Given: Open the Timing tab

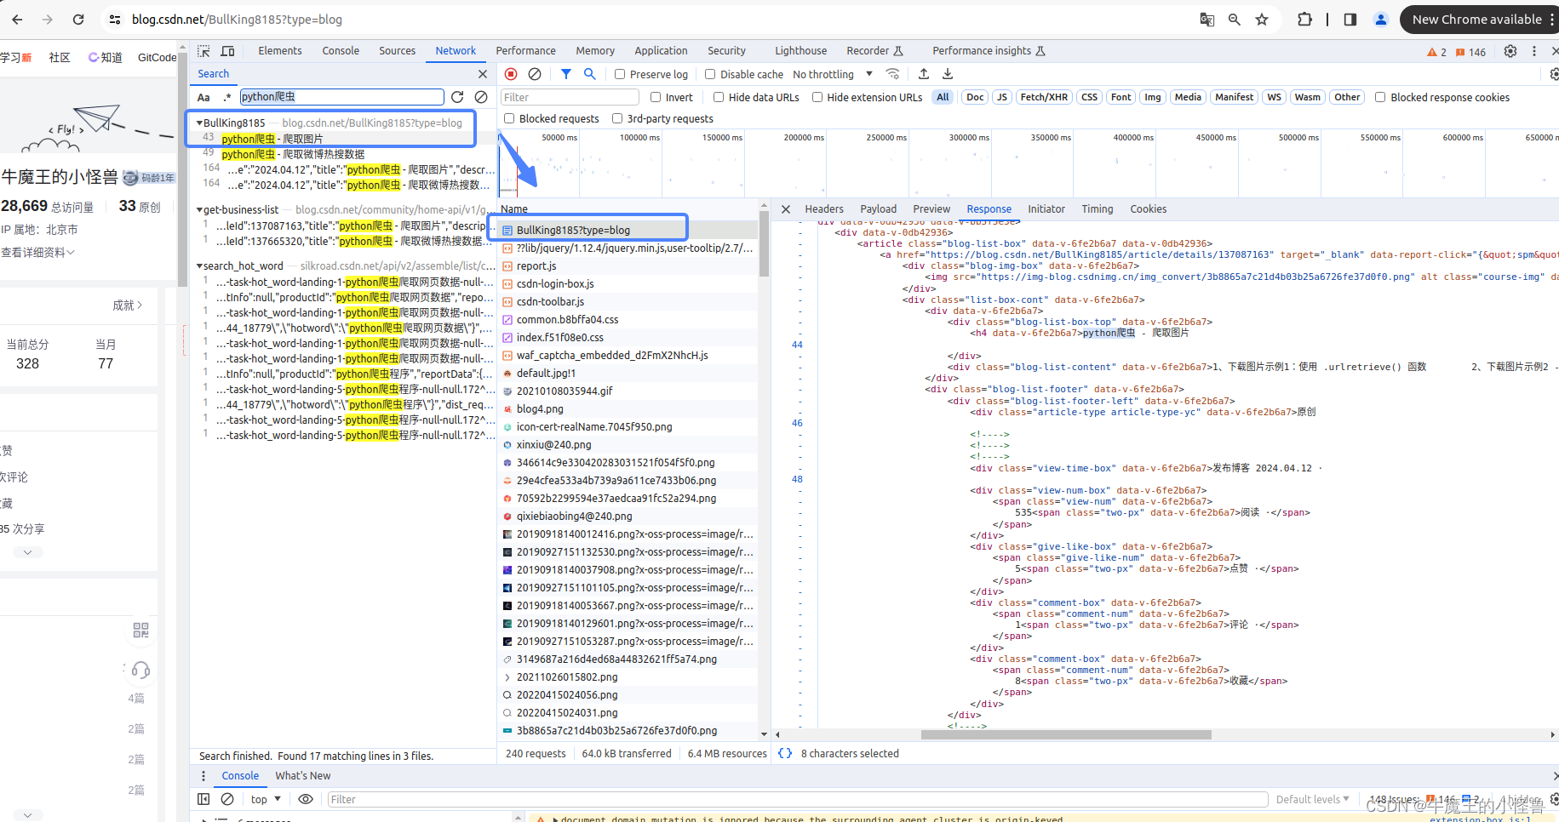Looking at the screenshot, I should 1098,208.
